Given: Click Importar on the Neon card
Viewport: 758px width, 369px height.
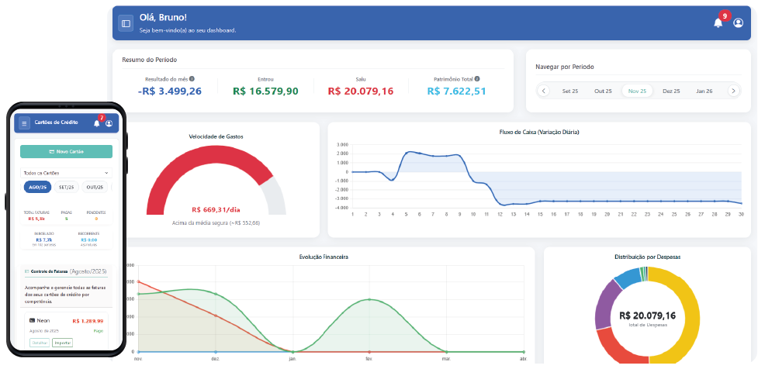Looking at the screenshot, I should tap(63, 342).
